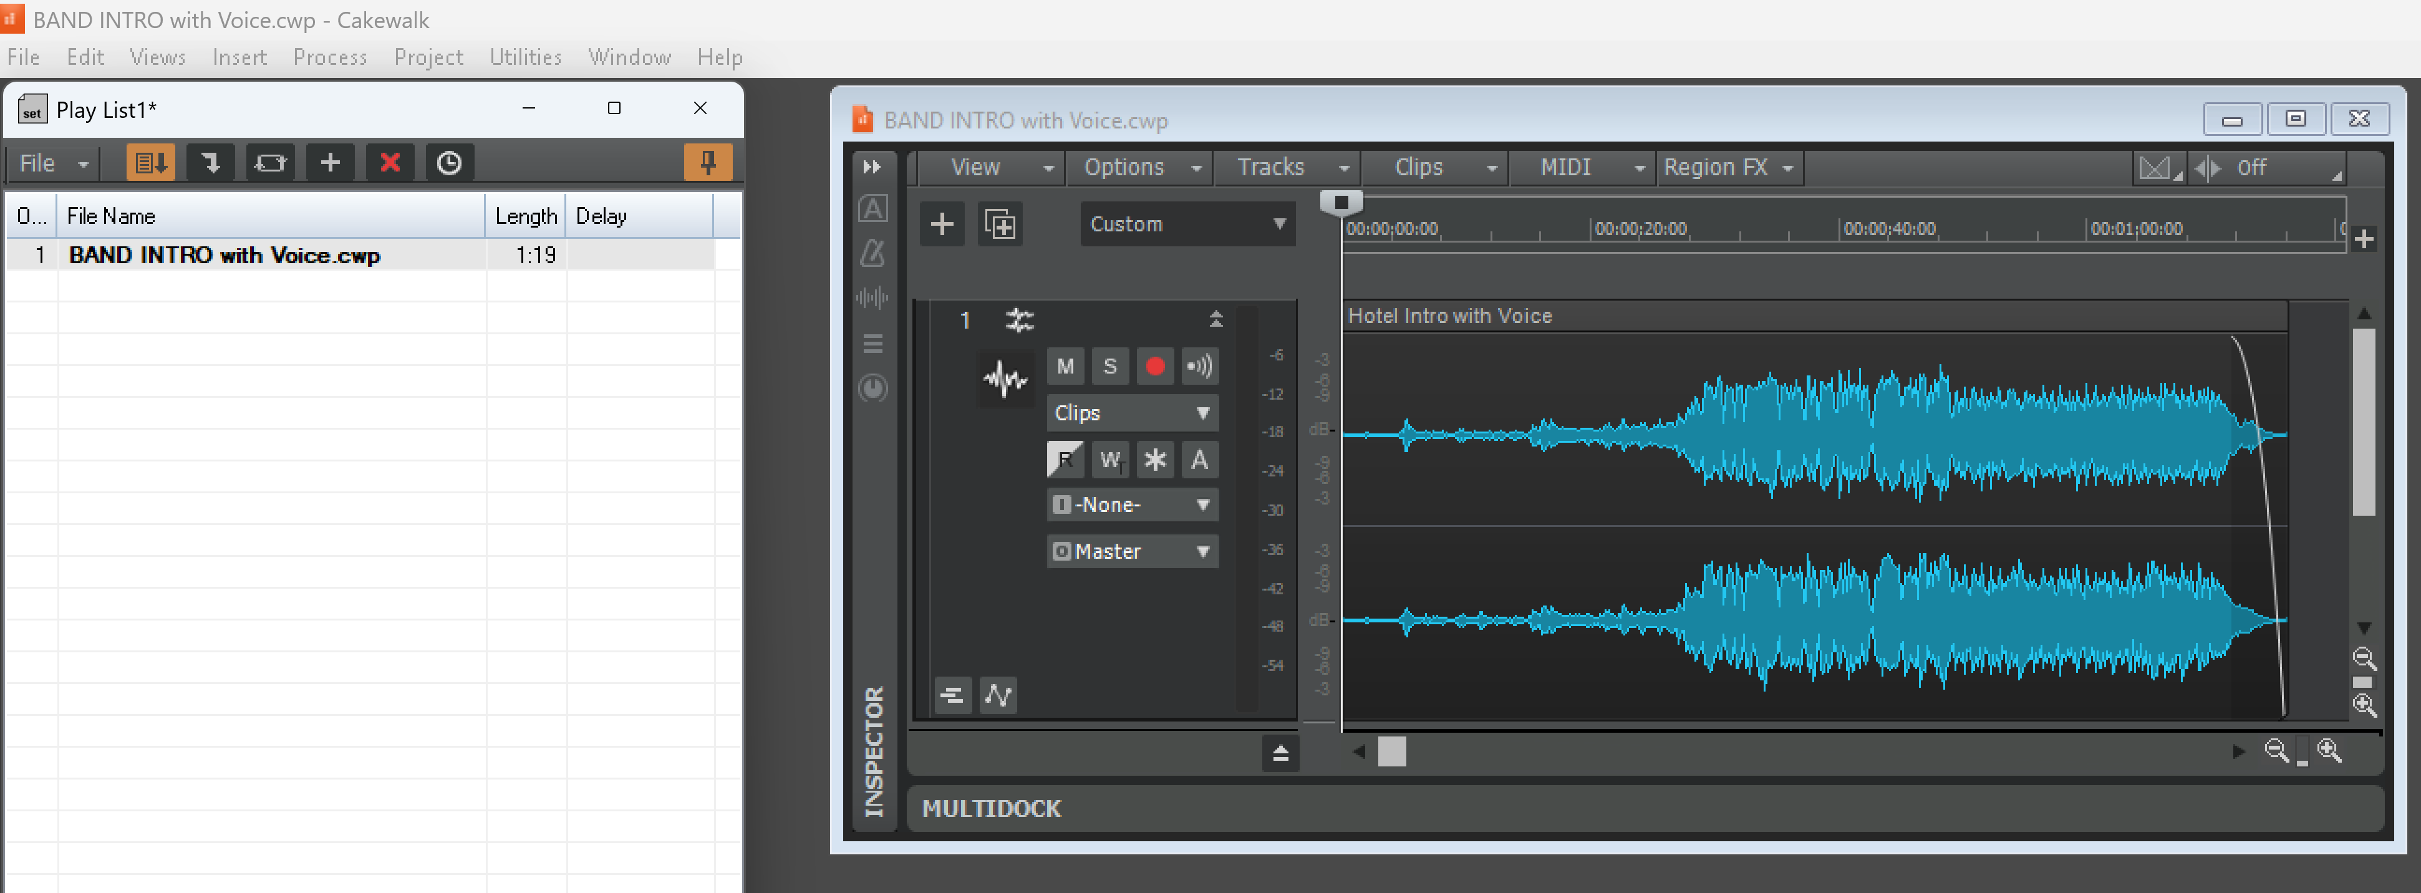Click the audio waveform track icon
The image size is (2421, 893).
pyautogui.click(x=1005, y=379)
